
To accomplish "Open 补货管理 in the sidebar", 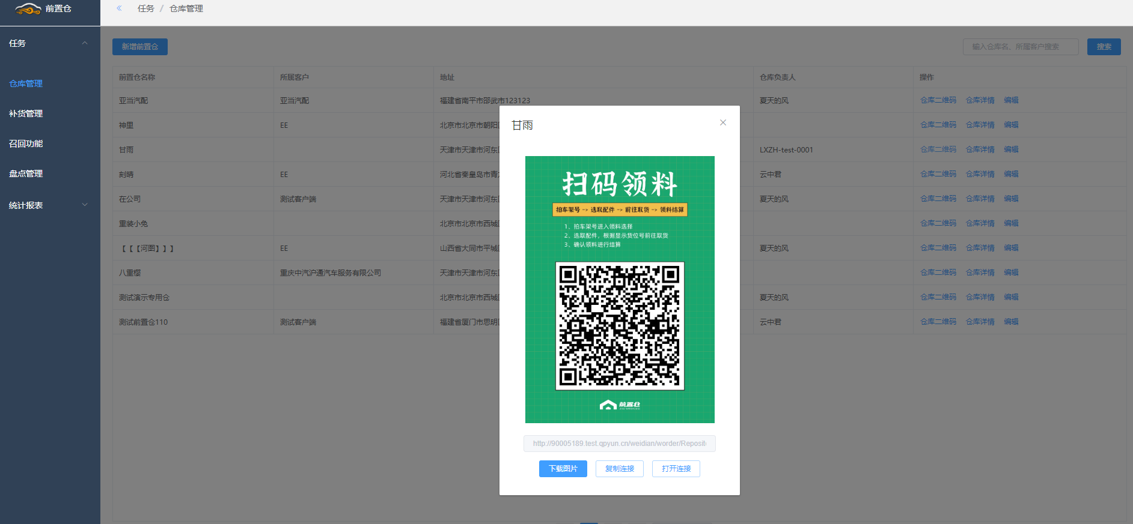I will pos(26,113).
